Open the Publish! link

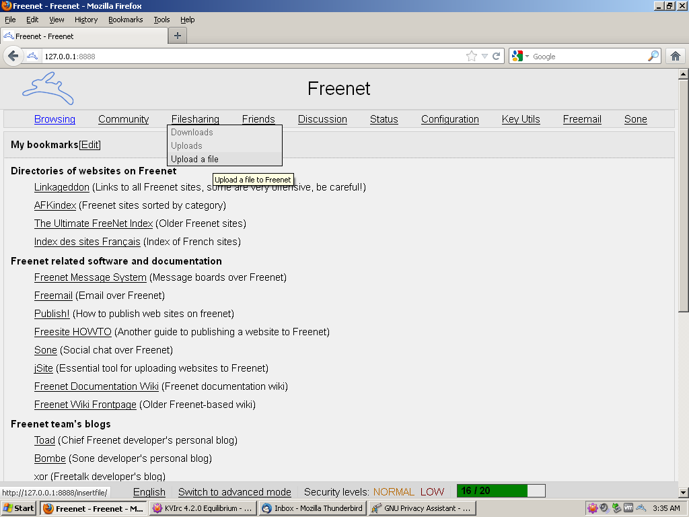[52, 314]
